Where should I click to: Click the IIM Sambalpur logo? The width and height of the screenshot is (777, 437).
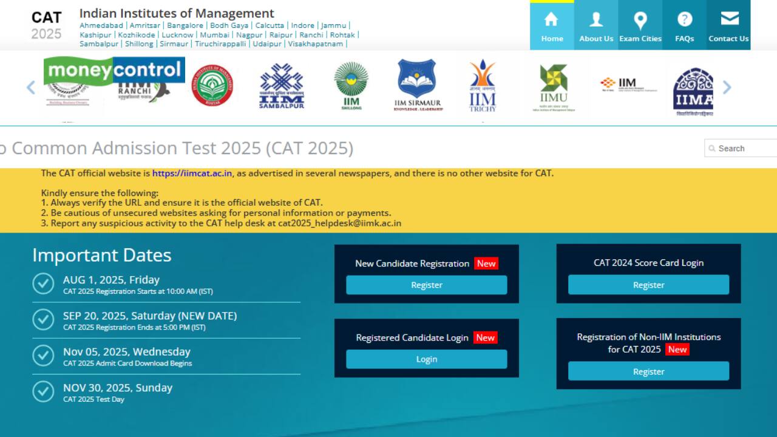[x=282, y=87]
